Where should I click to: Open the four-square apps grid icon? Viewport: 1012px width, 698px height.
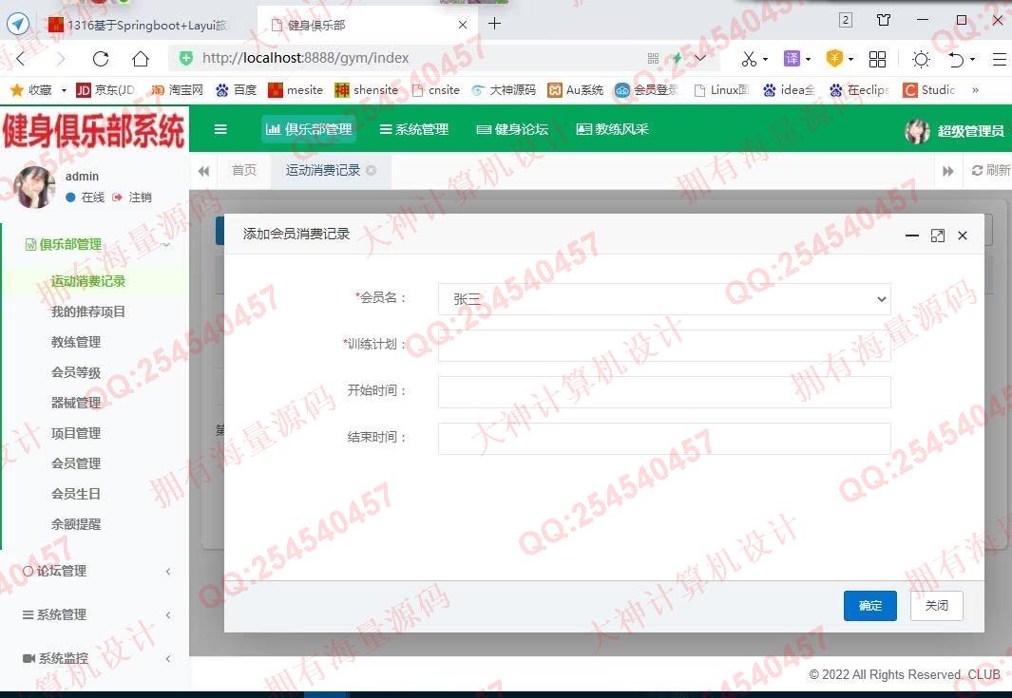tap(877, 59)
